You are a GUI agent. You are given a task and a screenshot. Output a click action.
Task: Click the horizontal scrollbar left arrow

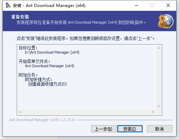tap(20, 112)
